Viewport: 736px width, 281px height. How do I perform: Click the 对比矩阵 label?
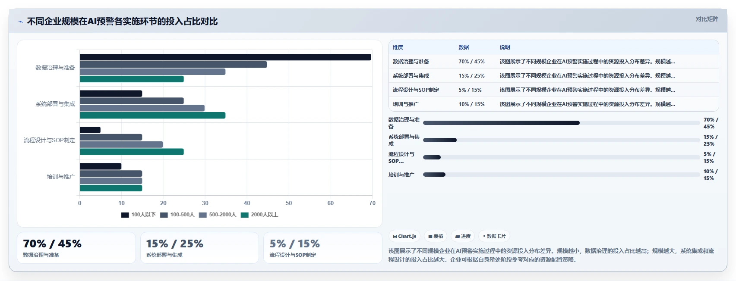pos(707,19)
